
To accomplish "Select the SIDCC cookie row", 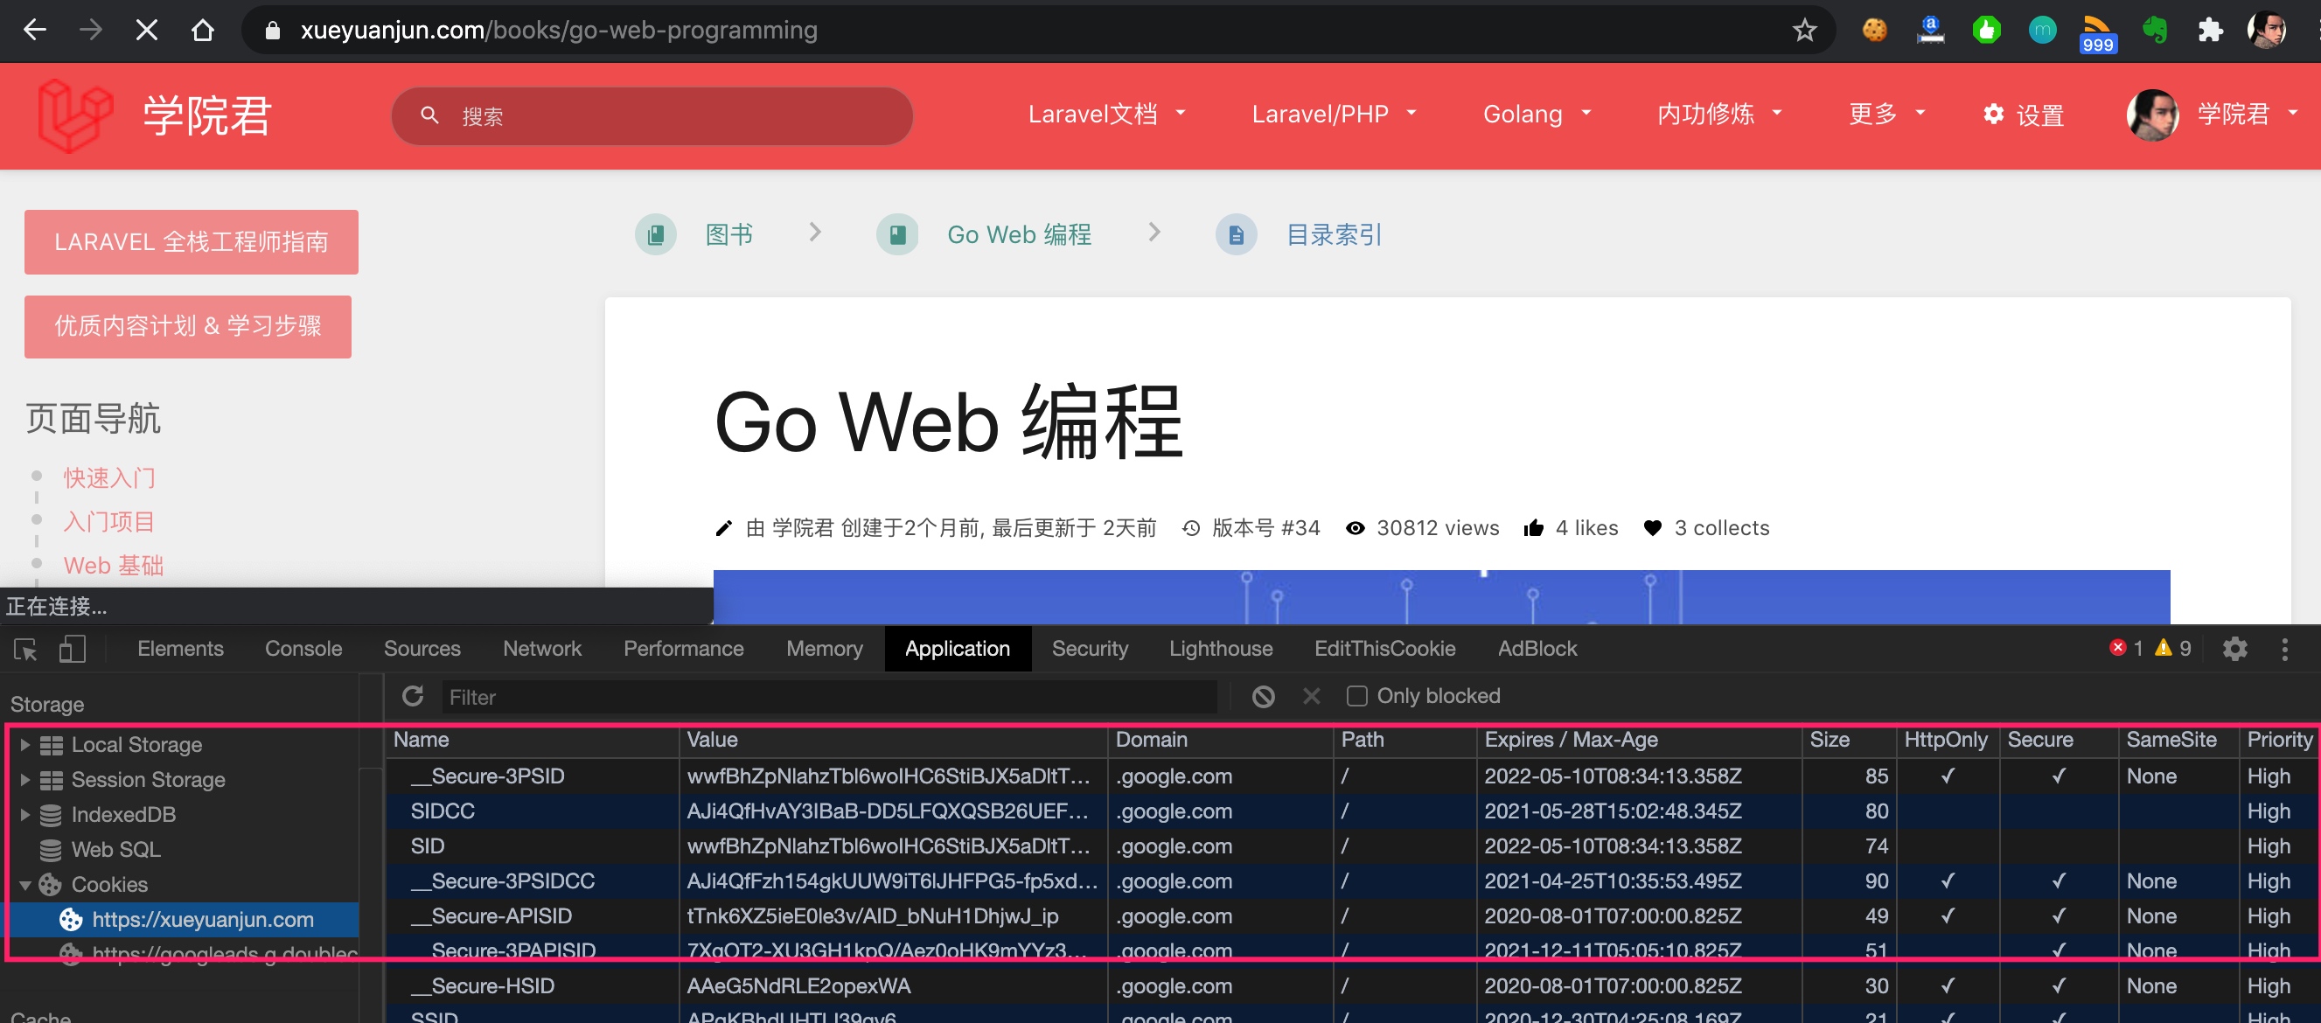I will pos(1351,811).
